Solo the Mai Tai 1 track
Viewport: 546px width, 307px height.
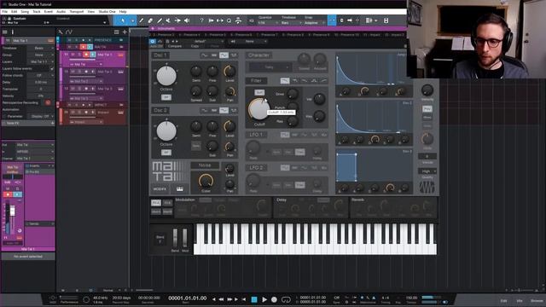click(x=79, y=55)
